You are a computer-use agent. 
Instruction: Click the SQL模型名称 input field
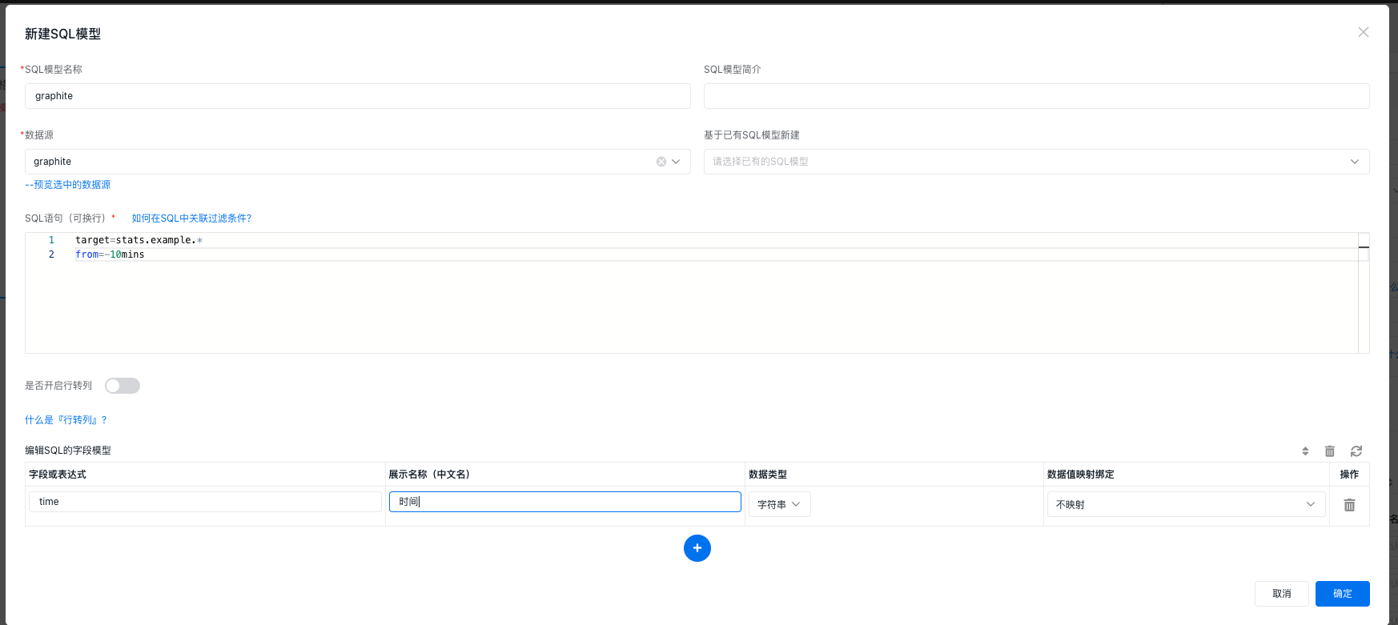point(357,96)
